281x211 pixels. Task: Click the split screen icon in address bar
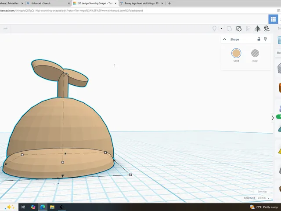point(279,11)
